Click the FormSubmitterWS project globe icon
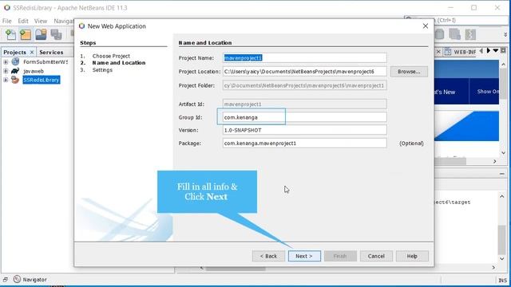Screen dimensions: 511x287 (15, 61)
